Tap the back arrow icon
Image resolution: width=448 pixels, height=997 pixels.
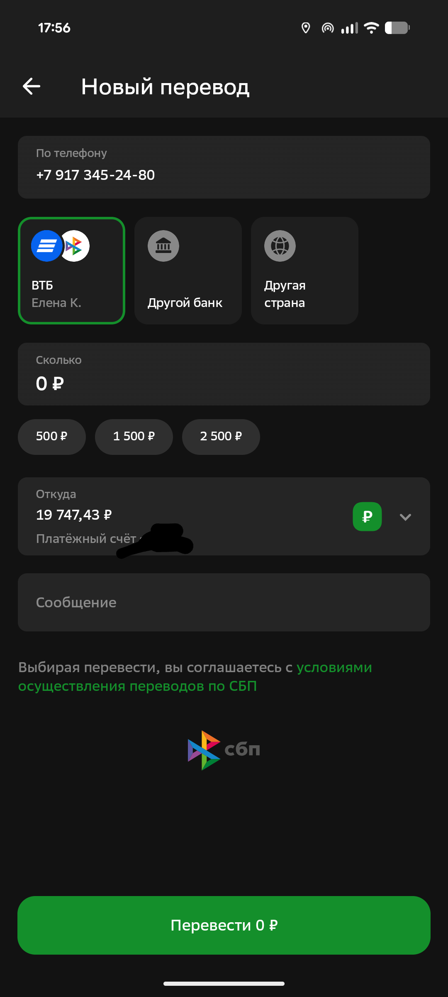pyautogui.click(x=32, y=86)
